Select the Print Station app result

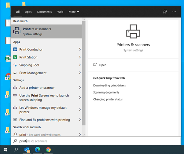[46, 57]
